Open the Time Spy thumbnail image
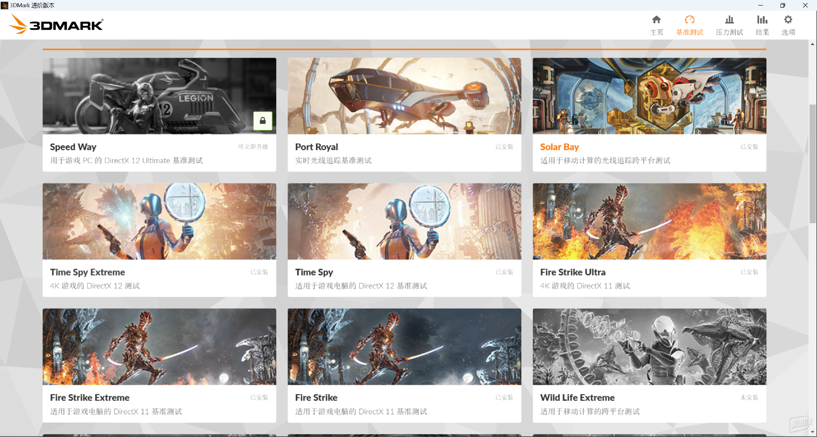 [x=404, y=221]
